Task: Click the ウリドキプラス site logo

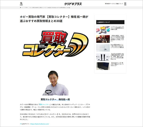Action: click(x=73, y=4)
